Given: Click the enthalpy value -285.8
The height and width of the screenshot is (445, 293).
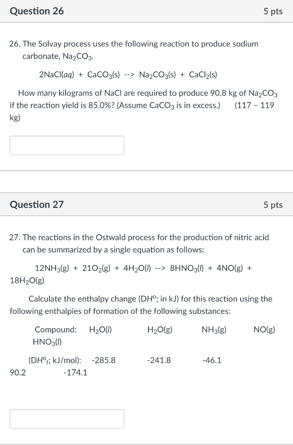Looking at the screenshot, I should (104, 360).
